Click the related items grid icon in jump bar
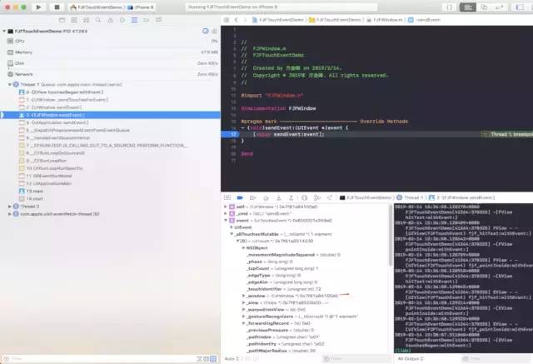Image resolution: width=533 pixels, height=364 pixels. click(x=227, y=20)
